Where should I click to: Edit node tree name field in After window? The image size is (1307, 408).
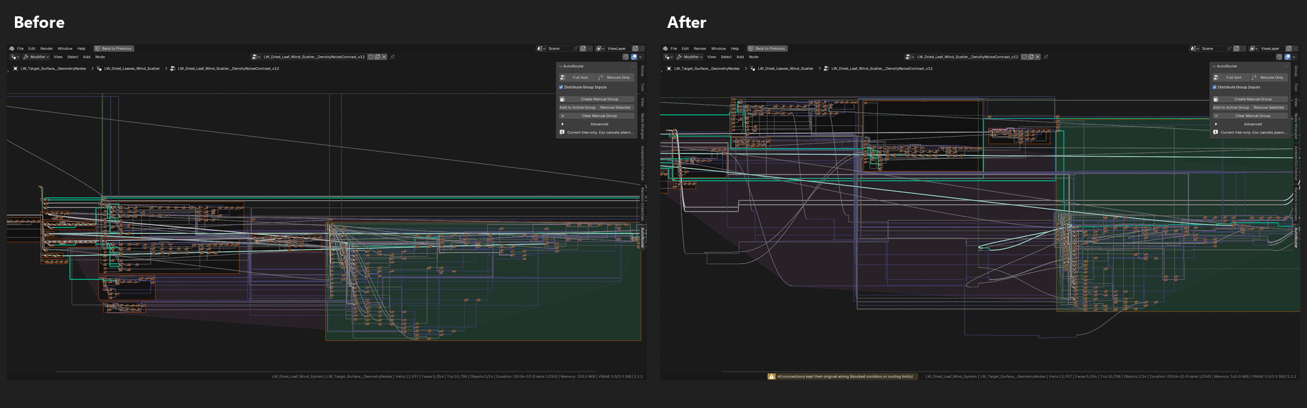[x=967, y=57]
